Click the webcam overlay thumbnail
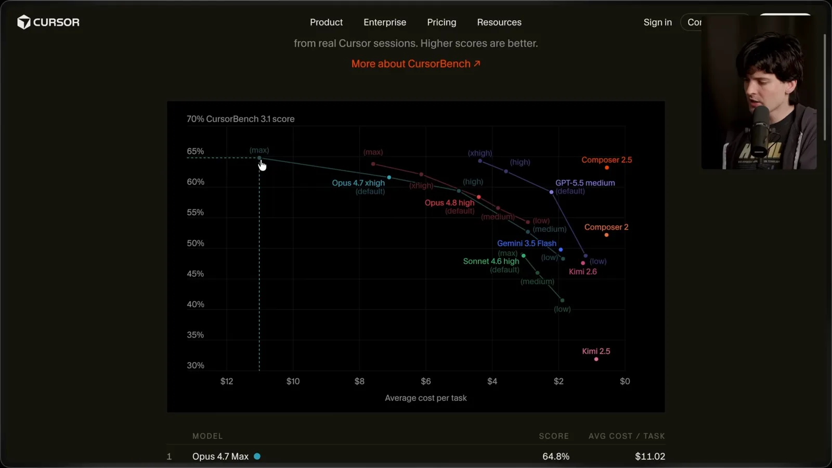Image resolution: width=832 pixels, height=468 pixels. [x=759, y=92]
